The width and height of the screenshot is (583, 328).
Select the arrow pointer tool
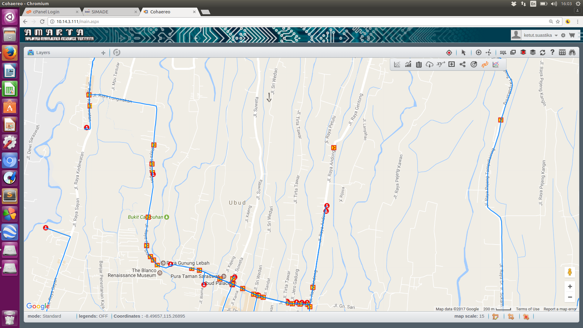[463, 53]
